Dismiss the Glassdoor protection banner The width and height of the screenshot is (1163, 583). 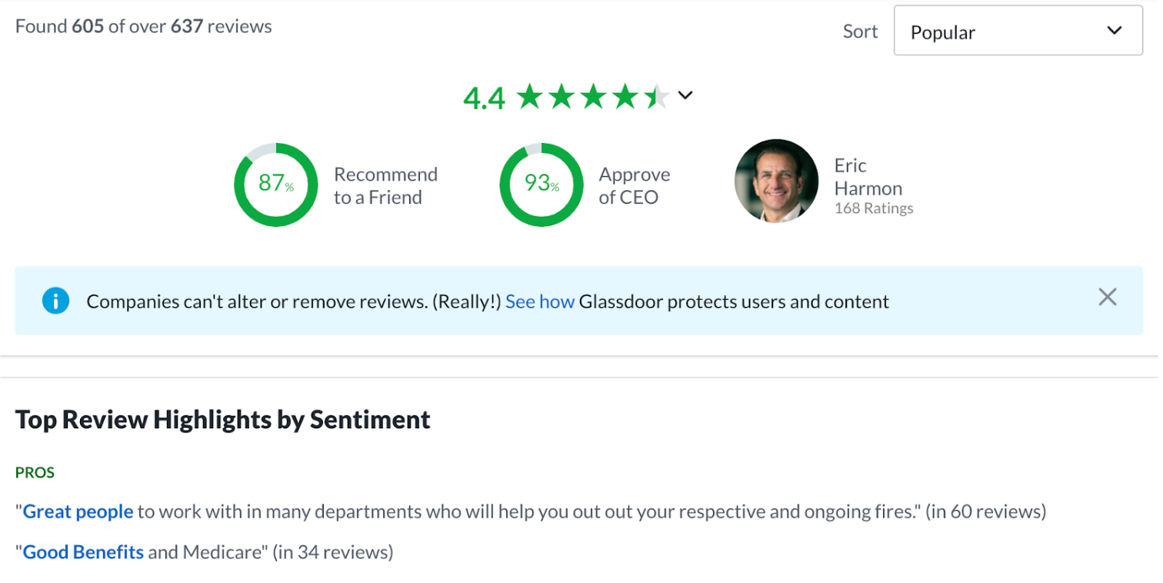pyautogui.click(x=1107, y=296)
